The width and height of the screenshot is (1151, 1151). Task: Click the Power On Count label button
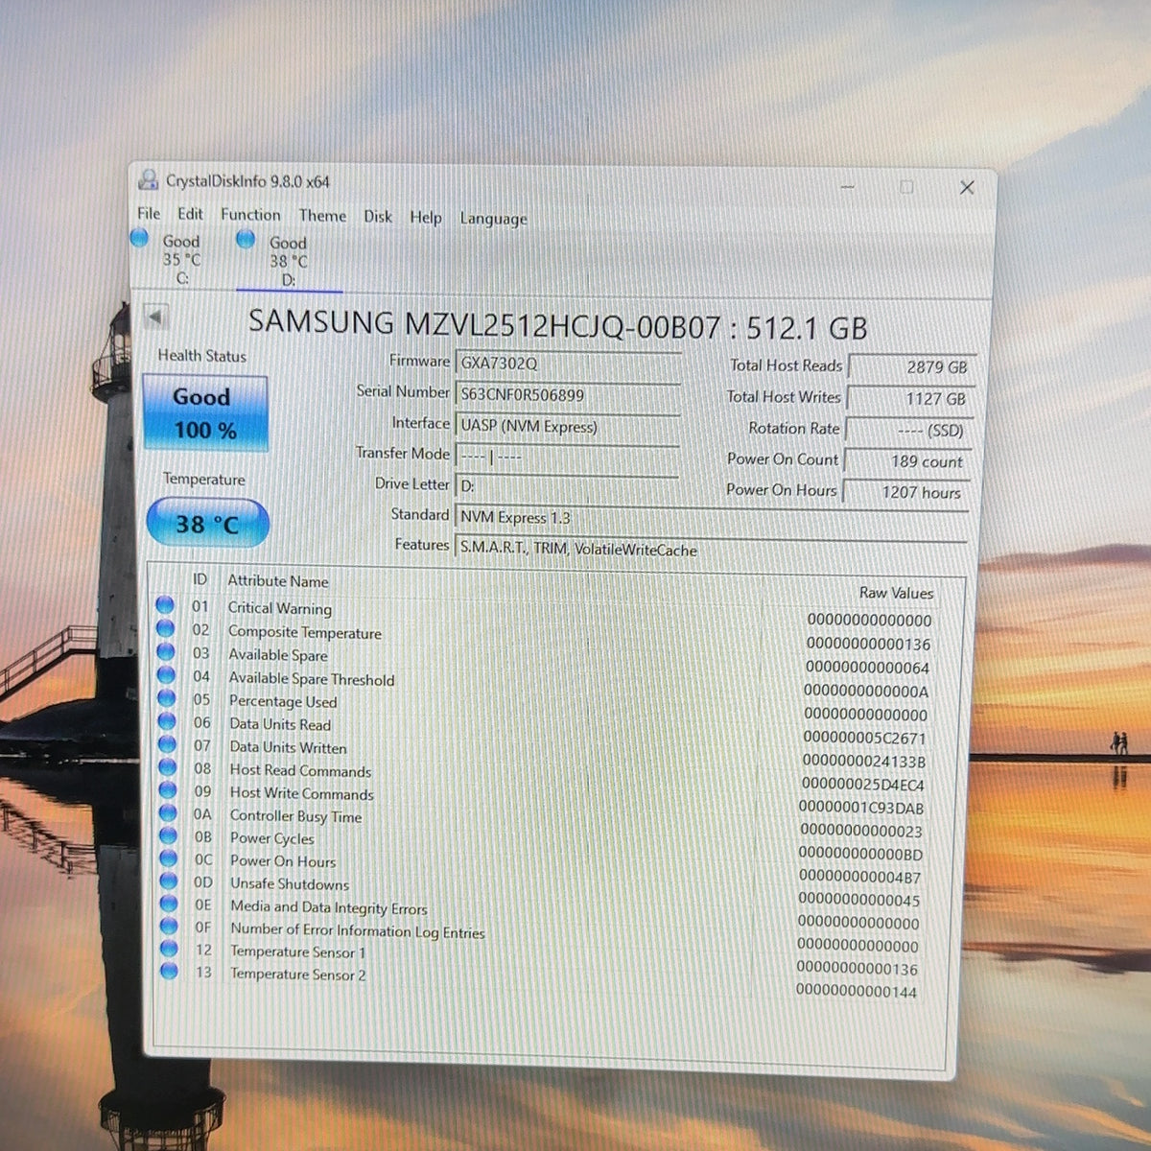click(x=782, y=458)
